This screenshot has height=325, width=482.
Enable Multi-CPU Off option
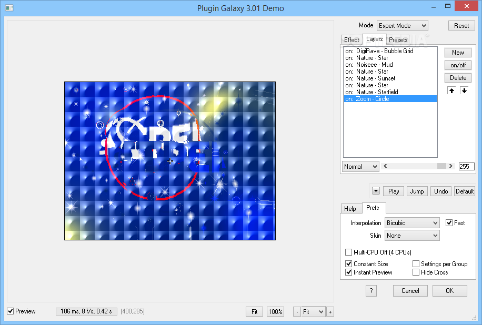348,252
